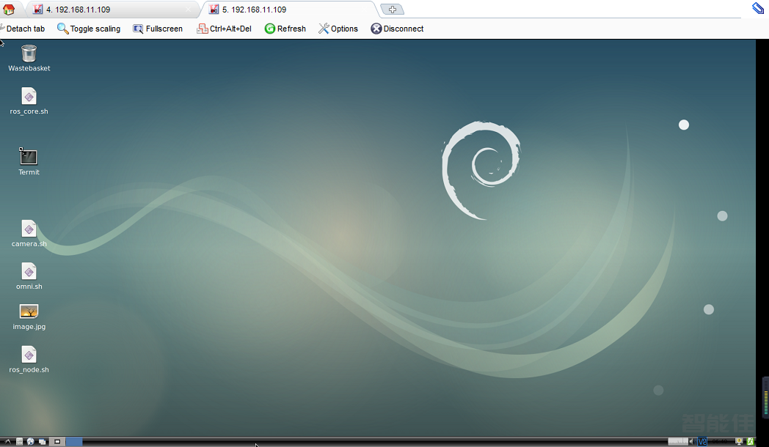Open the Options menu
Image resolution: width=769 pixels, height=447 pixels.
(x=338, y=29)
